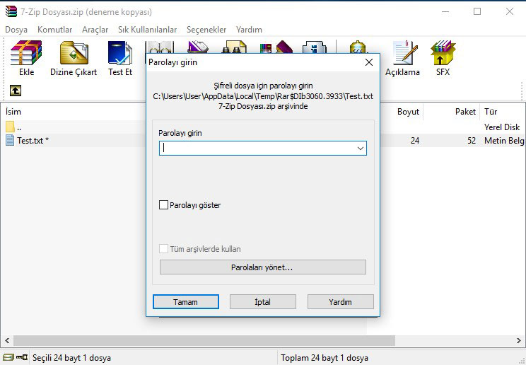This screenshot has height=365, width=526.
Task: Close the Parolayı girin dialog
Action: tap(368, 62)
